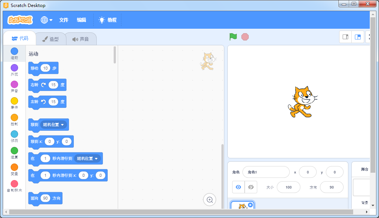
Task: Delete sprite using the x badge
Action: 251,205
